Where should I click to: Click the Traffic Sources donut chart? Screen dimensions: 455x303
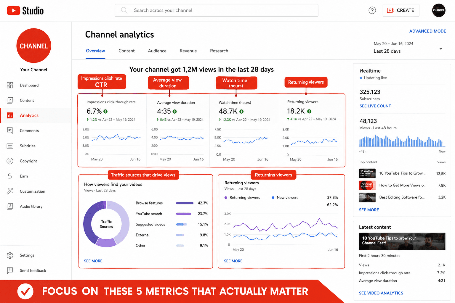coord(106,224)
